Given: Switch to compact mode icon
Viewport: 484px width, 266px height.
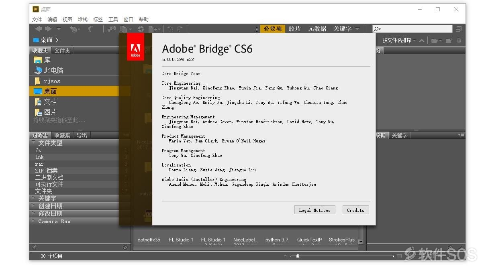Looking at the screenshot, I should [459, 29].
